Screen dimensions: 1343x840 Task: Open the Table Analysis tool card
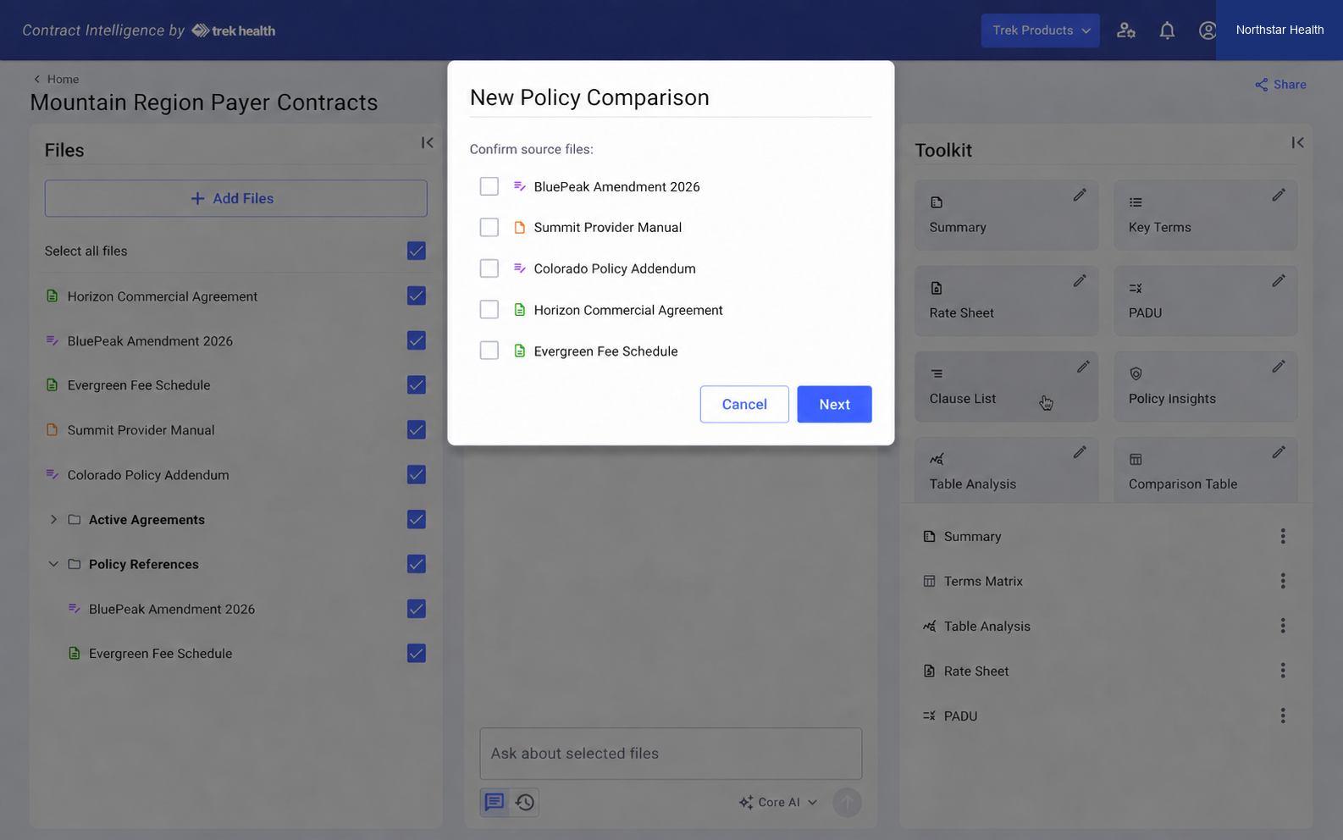pyautogui.click(x=1007, y=471)
